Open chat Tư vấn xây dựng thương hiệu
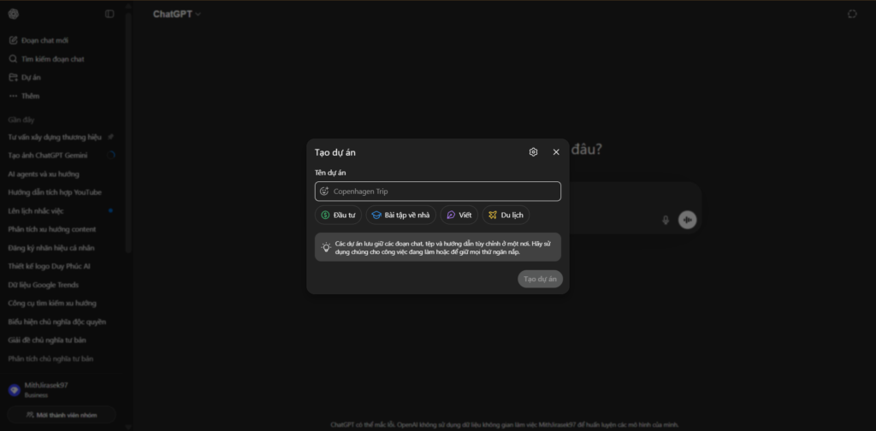Screen dimensions: 876x431 pos(55,137)
